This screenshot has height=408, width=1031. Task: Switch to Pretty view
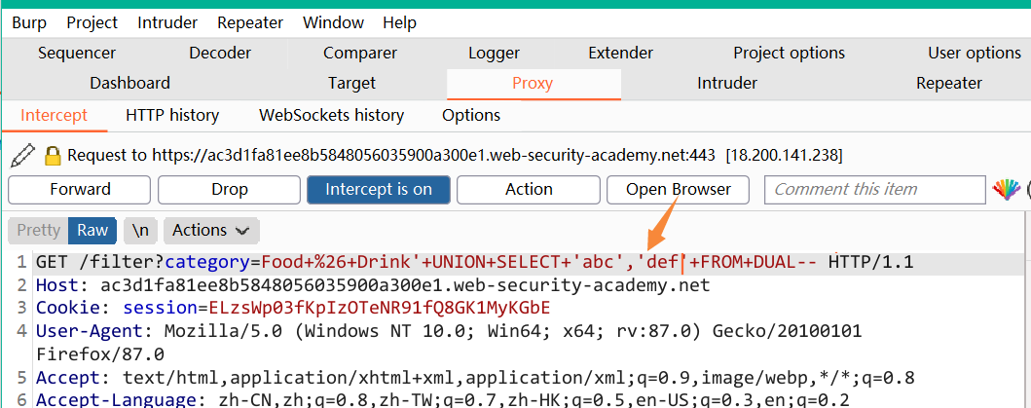(x=38, y=231)
